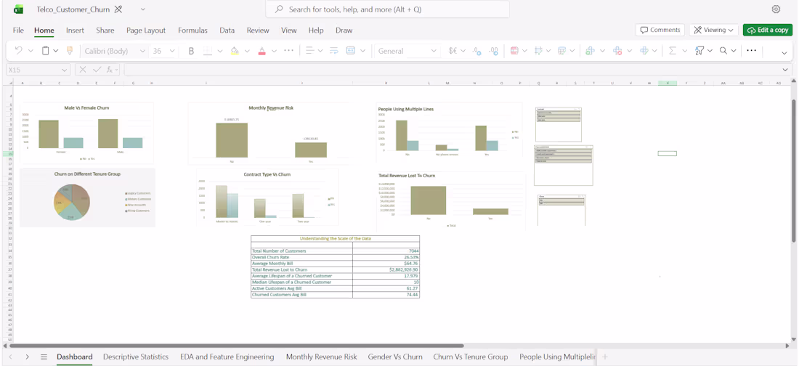Switch to the Insert tab
The image size is (799, 366).
75,30
